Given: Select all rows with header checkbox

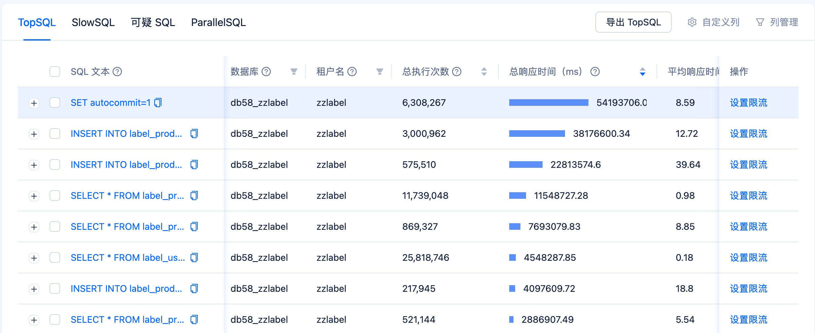Looking at the screenshot, I should tap(55, 72).
